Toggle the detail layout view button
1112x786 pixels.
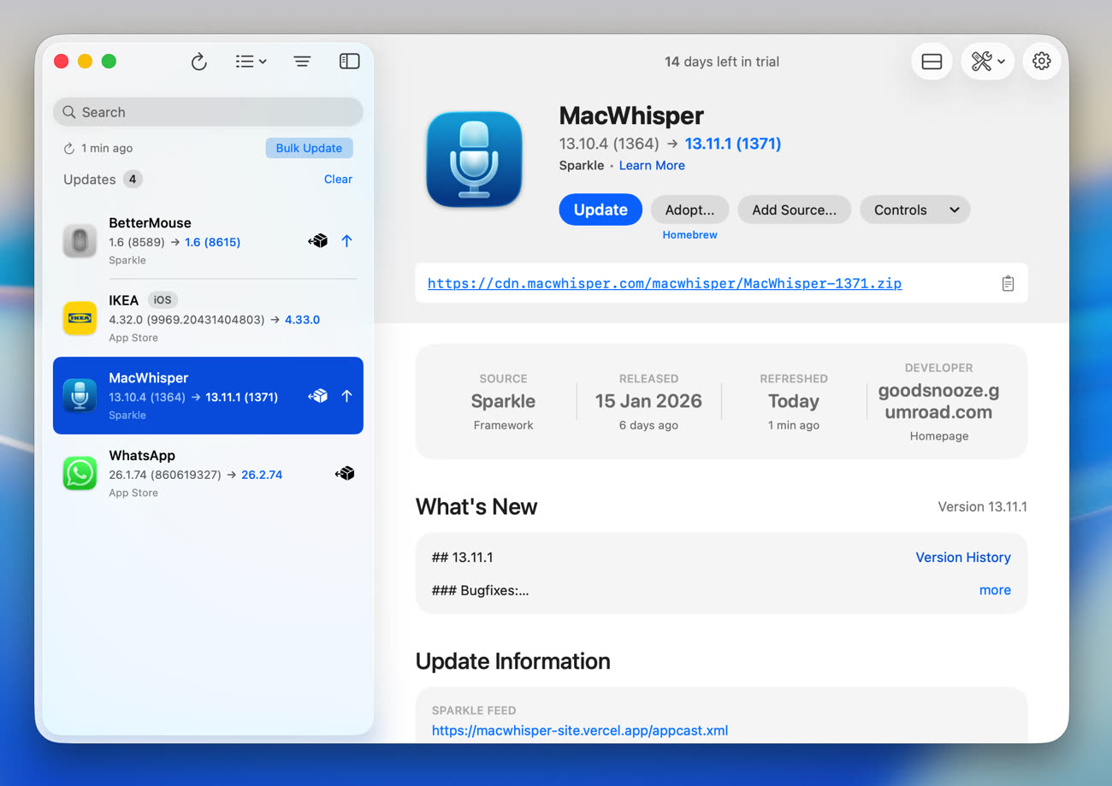(x=932, y=62)
